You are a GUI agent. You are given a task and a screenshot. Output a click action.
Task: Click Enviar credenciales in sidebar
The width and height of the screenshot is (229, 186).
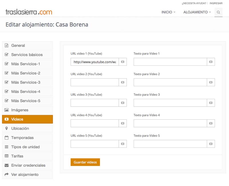click(27, 165)
